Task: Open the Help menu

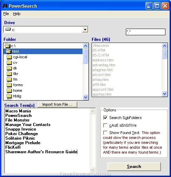Action: tap(17, 14)
